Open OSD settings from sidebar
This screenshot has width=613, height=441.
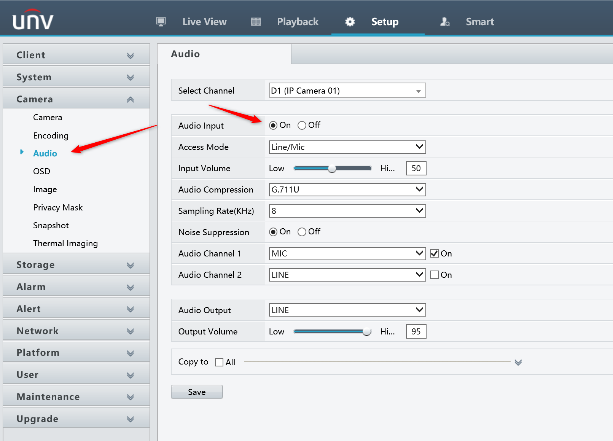41,171
